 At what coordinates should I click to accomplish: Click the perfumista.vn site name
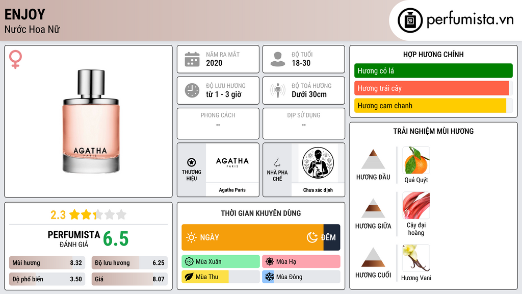point(470,20)
